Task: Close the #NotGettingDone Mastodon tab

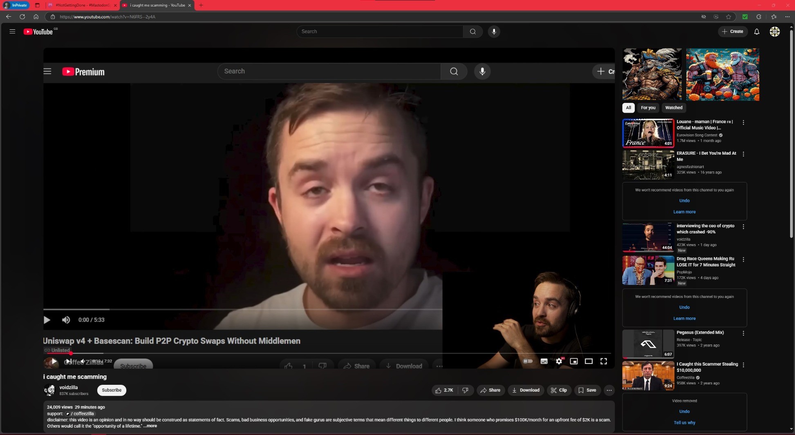Action: tap(115, 5)
